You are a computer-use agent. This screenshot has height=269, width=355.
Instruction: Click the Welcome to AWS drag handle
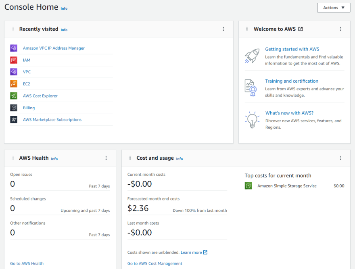pyautogui.click(x=247, y=29)
